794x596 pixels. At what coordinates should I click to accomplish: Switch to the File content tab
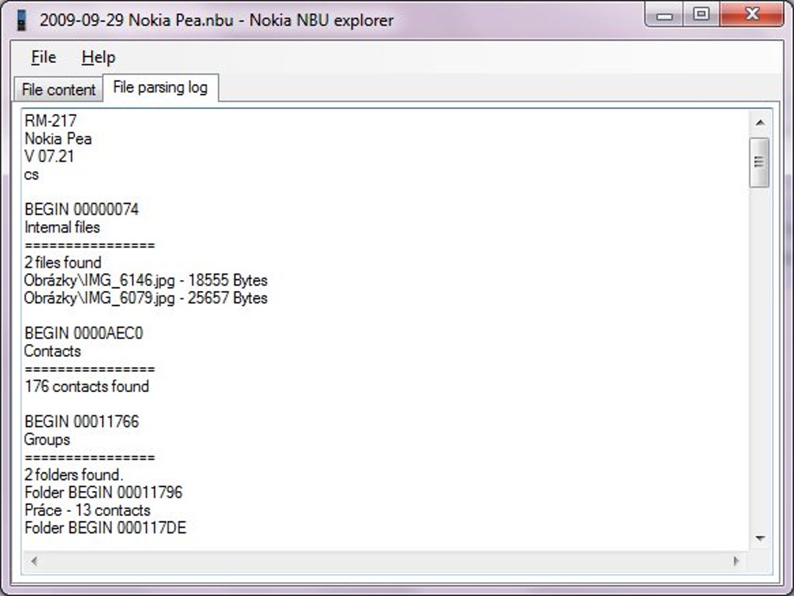(58, 89)
